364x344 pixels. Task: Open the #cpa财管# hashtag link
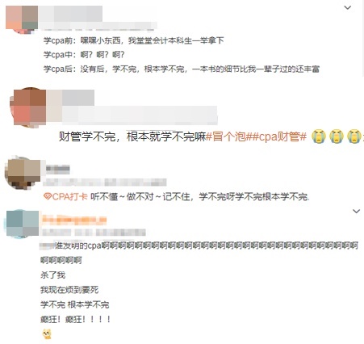click(279, 136)
